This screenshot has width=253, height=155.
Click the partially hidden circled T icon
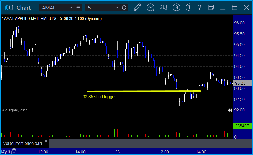point(188,7)
